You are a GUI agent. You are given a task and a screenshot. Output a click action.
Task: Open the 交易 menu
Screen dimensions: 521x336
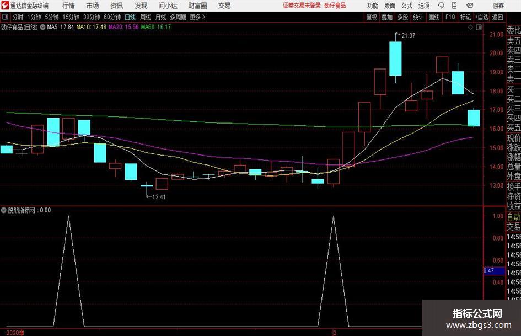pos(224,6)
